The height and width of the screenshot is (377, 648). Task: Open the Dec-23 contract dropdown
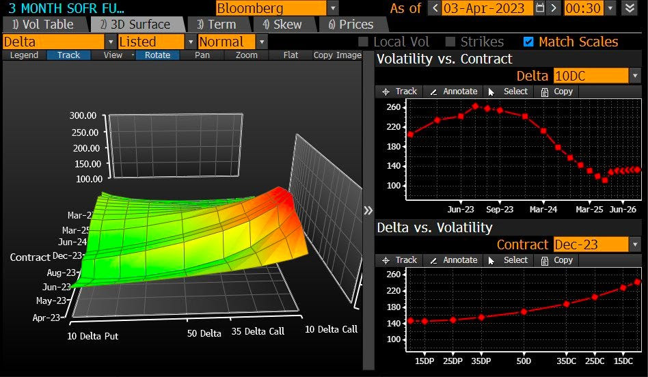pos(635,245)
